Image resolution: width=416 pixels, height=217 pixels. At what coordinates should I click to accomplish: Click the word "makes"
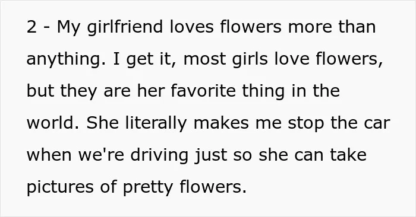(221, 123)
